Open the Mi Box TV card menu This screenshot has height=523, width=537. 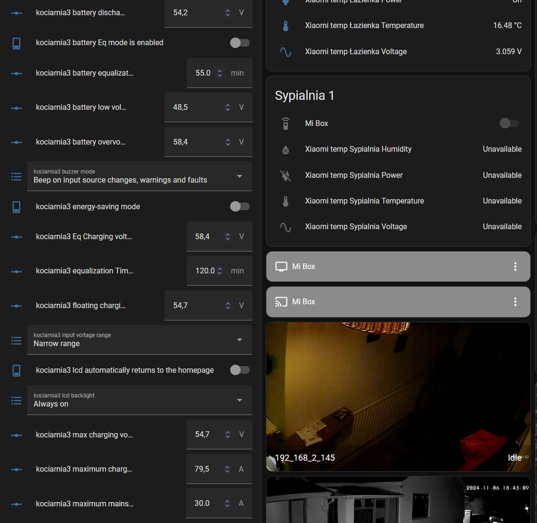(515, 267)
